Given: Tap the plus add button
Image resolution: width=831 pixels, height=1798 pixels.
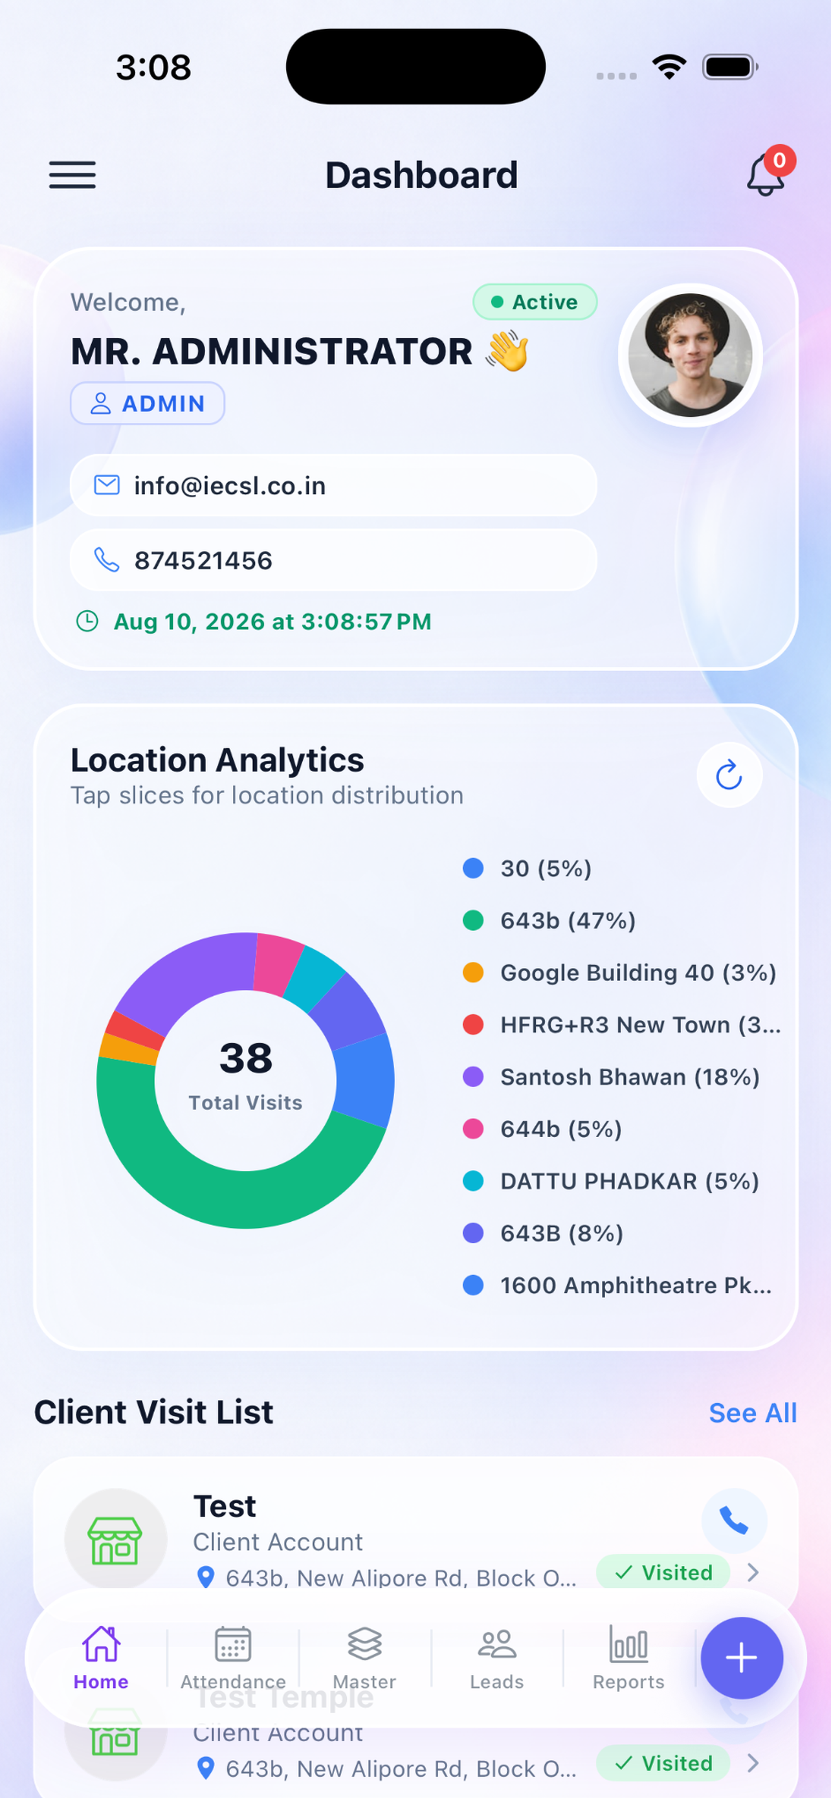Looking at the screenshot, I should tap(742, 1658).
